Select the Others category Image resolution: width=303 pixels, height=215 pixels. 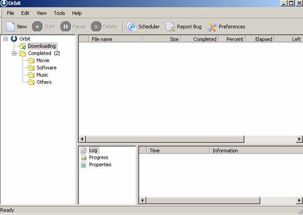tap(44, 82)
